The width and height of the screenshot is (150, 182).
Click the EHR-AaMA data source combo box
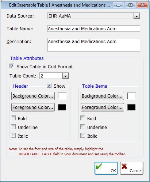tap(94, 16)
